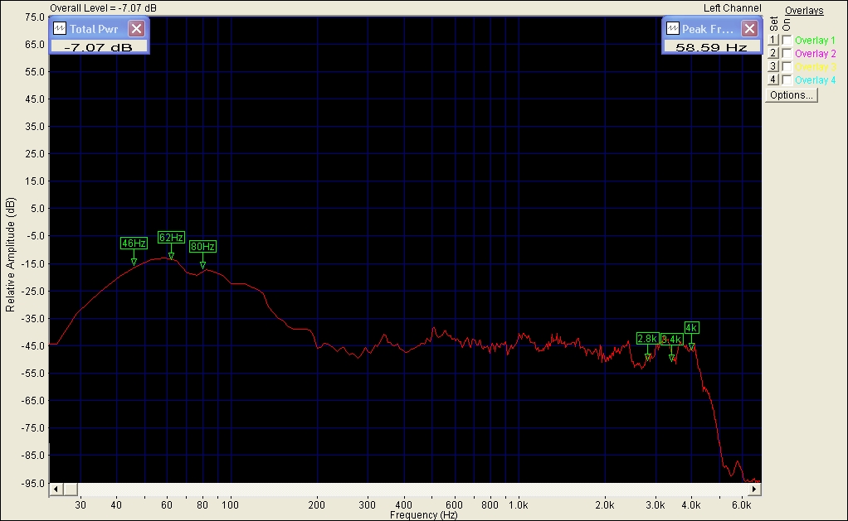
Task: Enable the Overlay 1 On checkbox
Action: click(787, 40)
